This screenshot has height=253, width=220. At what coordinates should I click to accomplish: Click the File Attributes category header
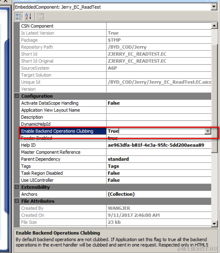point(113,201)
